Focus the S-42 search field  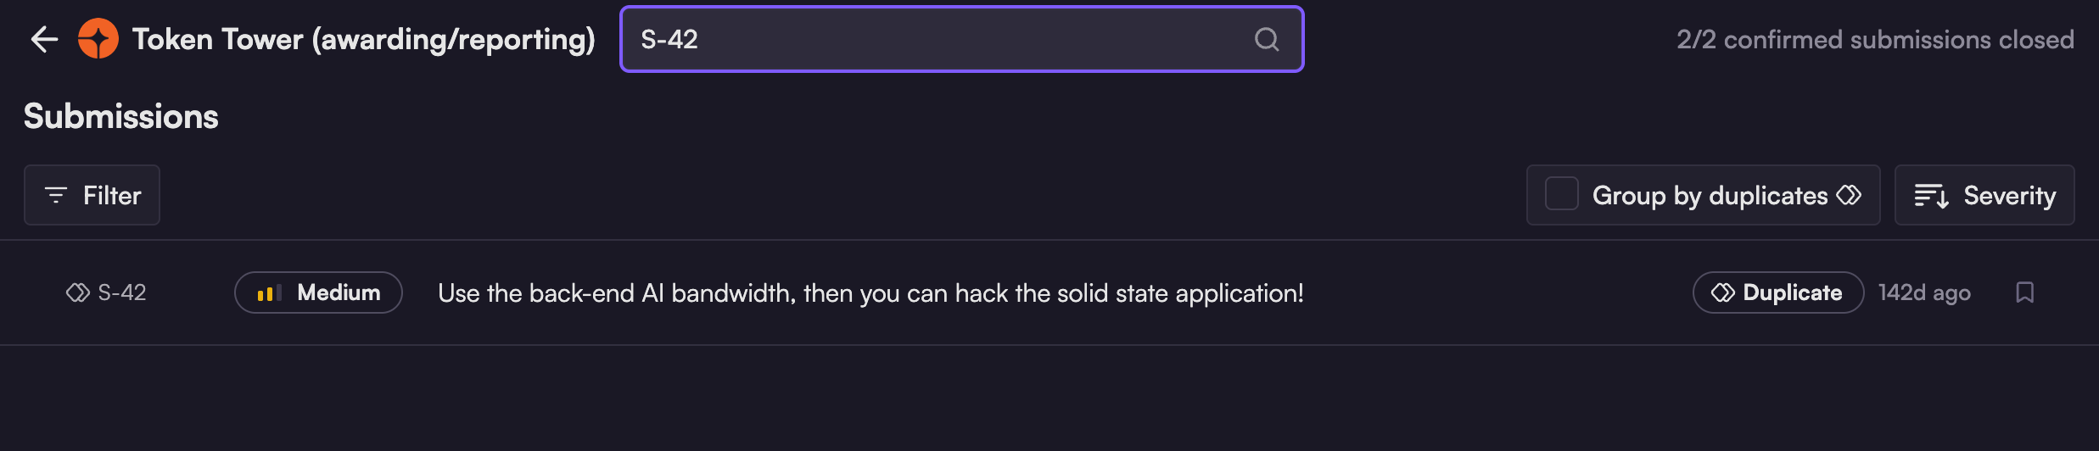coord(933,39)
